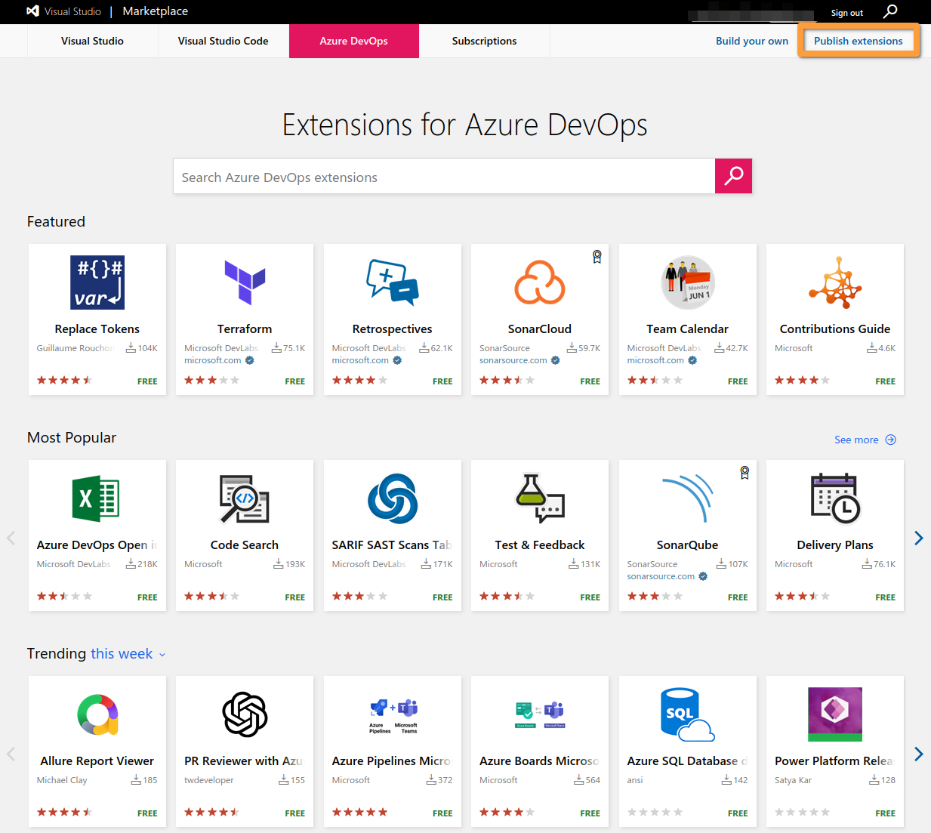Click the Visual Studio logo in the header
Screen dimensions: 931x833
pyautogui.click(x=32, y=11)
